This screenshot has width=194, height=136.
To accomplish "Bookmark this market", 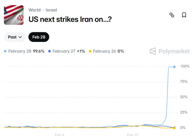I will (x=184, y=15).
